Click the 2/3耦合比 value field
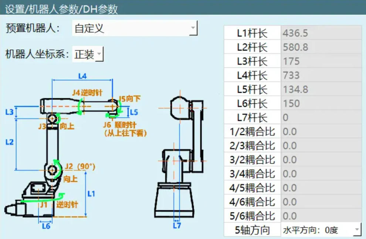The width and height of the screenshot is (366, 239). point(321,145)
